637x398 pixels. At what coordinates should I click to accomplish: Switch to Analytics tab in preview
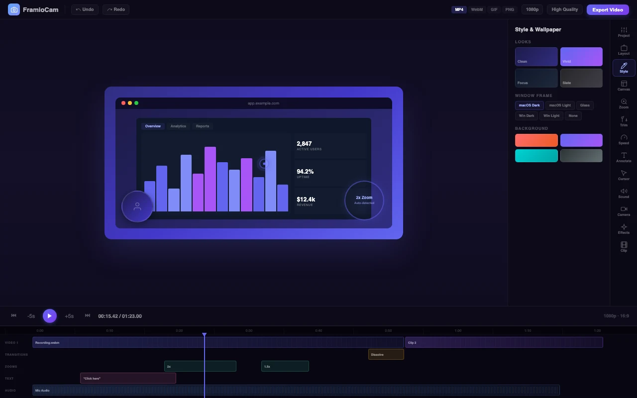(x=178, y=126)
